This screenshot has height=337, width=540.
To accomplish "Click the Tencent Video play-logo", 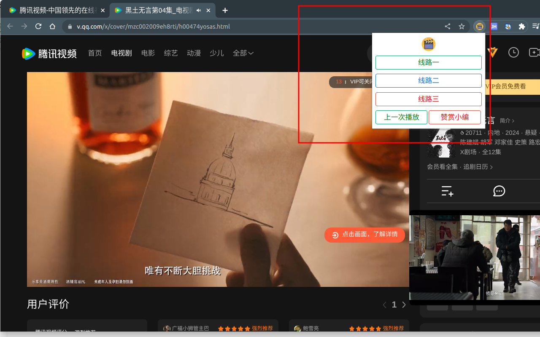I will [x=27, y=53].
